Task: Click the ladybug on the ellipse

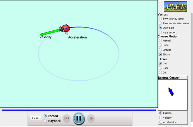Action: [x=65, y=28]
